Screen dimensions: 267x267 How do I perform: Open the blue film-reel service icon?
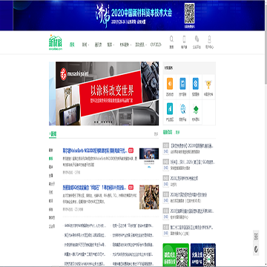196,84
